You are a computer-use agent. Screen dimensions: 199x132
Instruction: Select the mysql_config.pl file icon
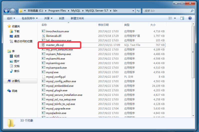tap(43, 77)
